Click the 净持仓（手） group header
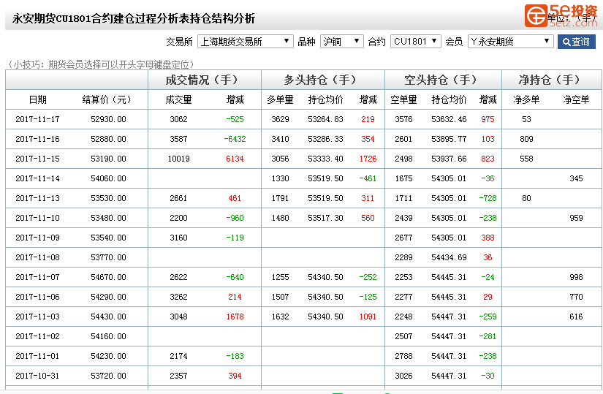Image resolution: width=603 pixels, height=394 pixels. [551, 80]
